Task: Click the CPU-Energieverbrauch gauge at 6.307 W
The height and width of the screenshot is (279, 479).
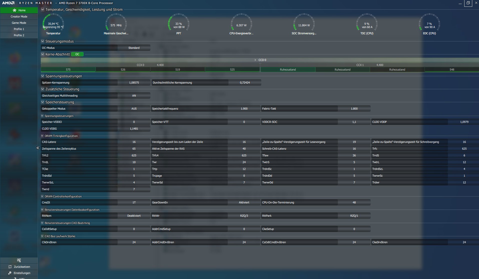Action: coord(241,24)
